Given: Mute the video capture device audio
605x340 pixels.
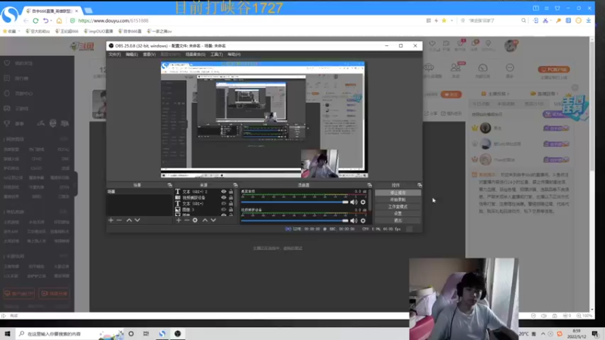Looking at the screenshot, I should 353,221.
